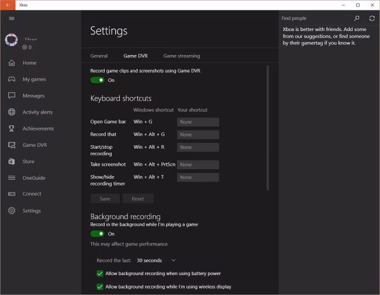This screenshot has height=295, width=380.
Task: Turn off Background recording switch
Action: [97, 234]
